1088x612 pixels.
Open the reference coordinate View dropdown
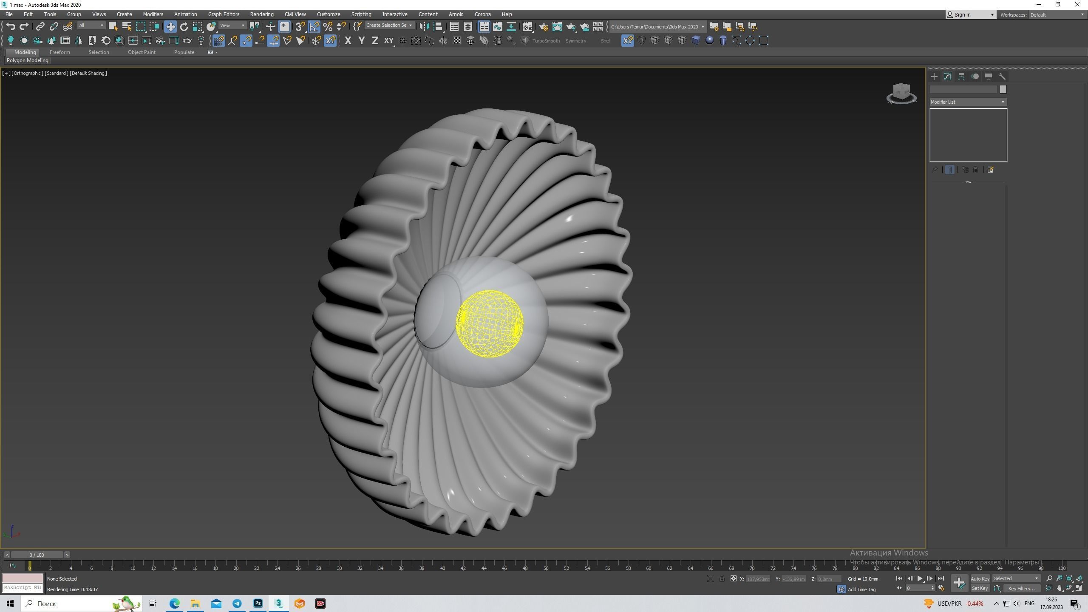232,25
